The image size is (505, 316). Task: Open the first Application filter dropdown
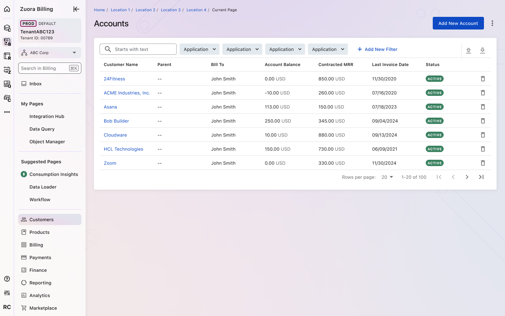(x=199, y=49)
